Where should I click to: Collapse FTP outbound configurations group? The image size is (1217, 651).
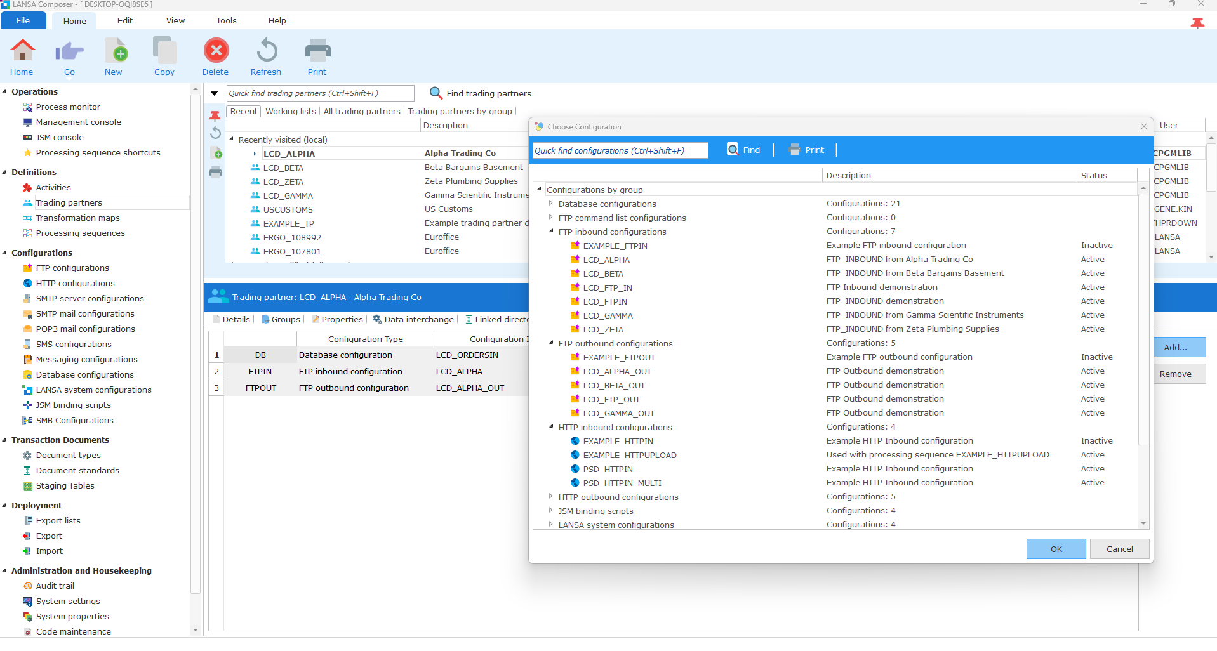pyautogui.click(x=550, y=343)
